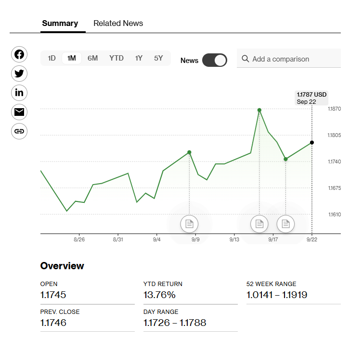Open the Related News tab
349x337 pixels.
(x=118, y=23)
